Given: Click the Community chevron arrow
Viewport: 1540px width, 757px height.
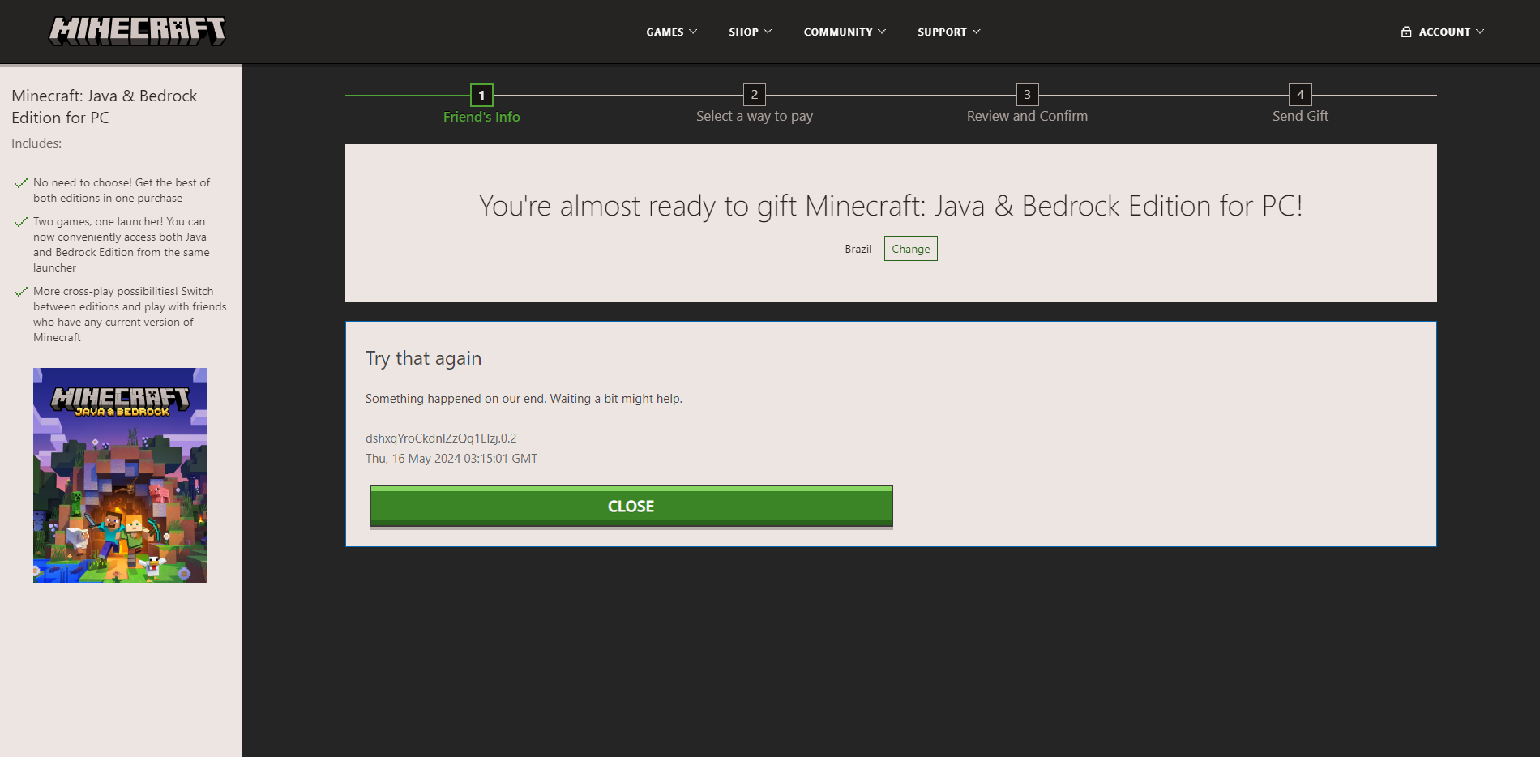Looking at the screenshot, I should click(x=882, y=32).
